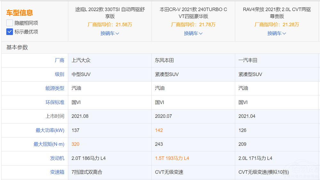Click 本田CR-V guide price 21.78万
320x180 pixels.
point(193,25)
